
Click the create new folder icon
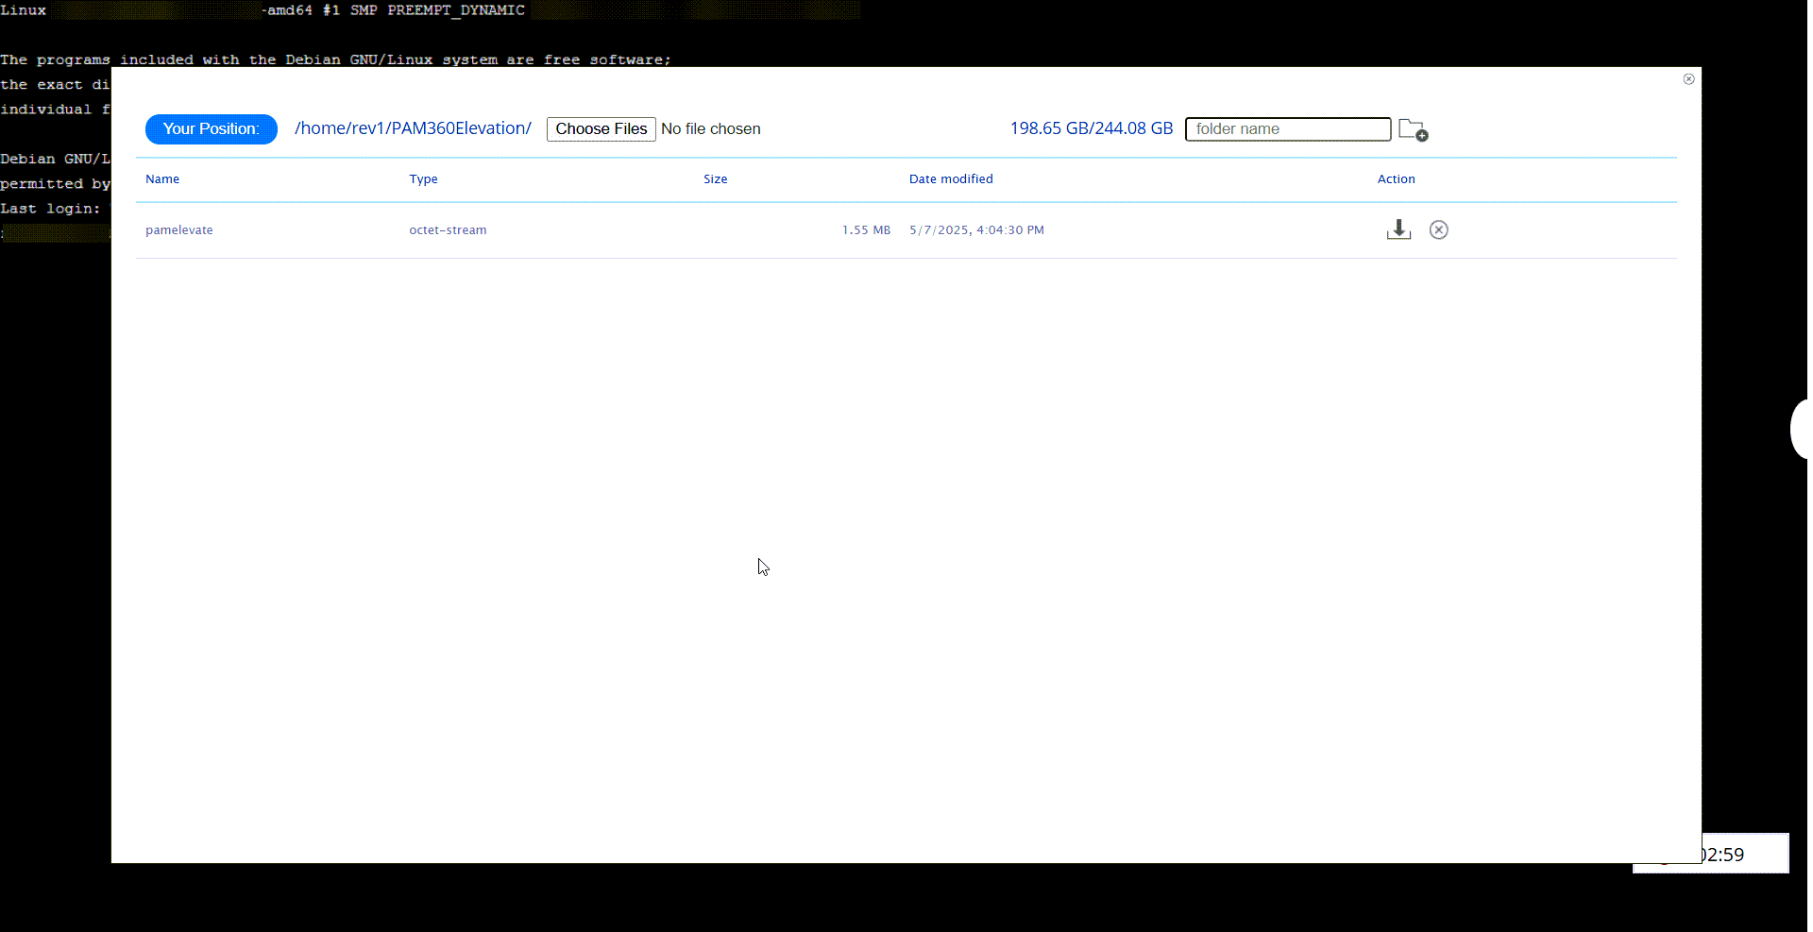(x=1414, y=129)
